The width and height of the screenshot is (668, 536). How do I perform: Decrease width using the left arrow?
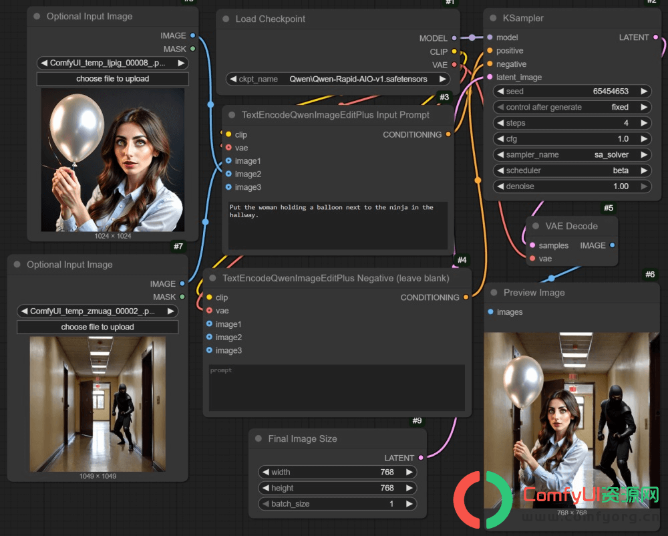266,472
